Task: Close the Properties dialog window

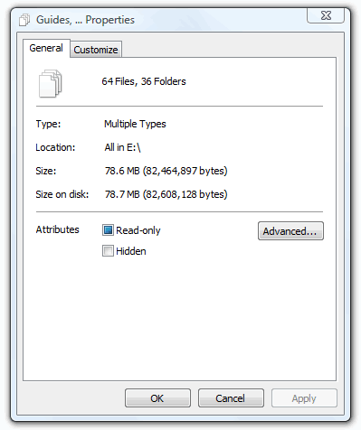Action: click(x=326, y=15)
